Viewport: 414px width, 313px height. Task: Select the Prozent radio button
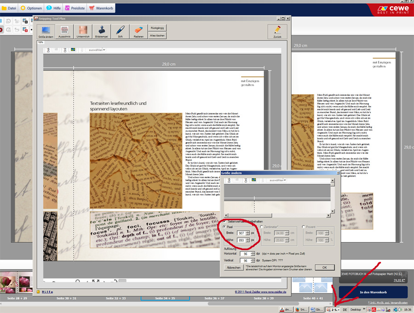(304, 227)
